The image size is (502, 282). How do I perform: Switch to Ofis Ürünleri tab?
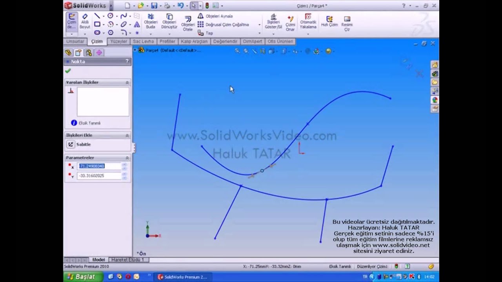point(280,42)
